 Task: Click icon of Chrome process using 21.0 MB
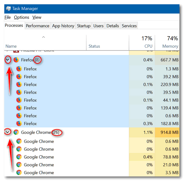[x=19, y=165]
